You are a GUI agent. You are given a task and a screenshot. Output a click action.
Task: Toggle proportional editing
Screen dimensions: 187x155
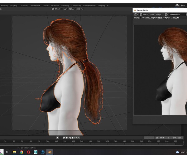[79, 9]
